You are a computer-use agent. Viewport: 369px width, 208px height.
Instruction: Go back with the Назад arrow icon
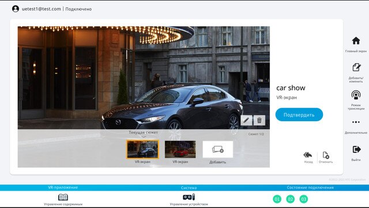click(x=308, y=155)
